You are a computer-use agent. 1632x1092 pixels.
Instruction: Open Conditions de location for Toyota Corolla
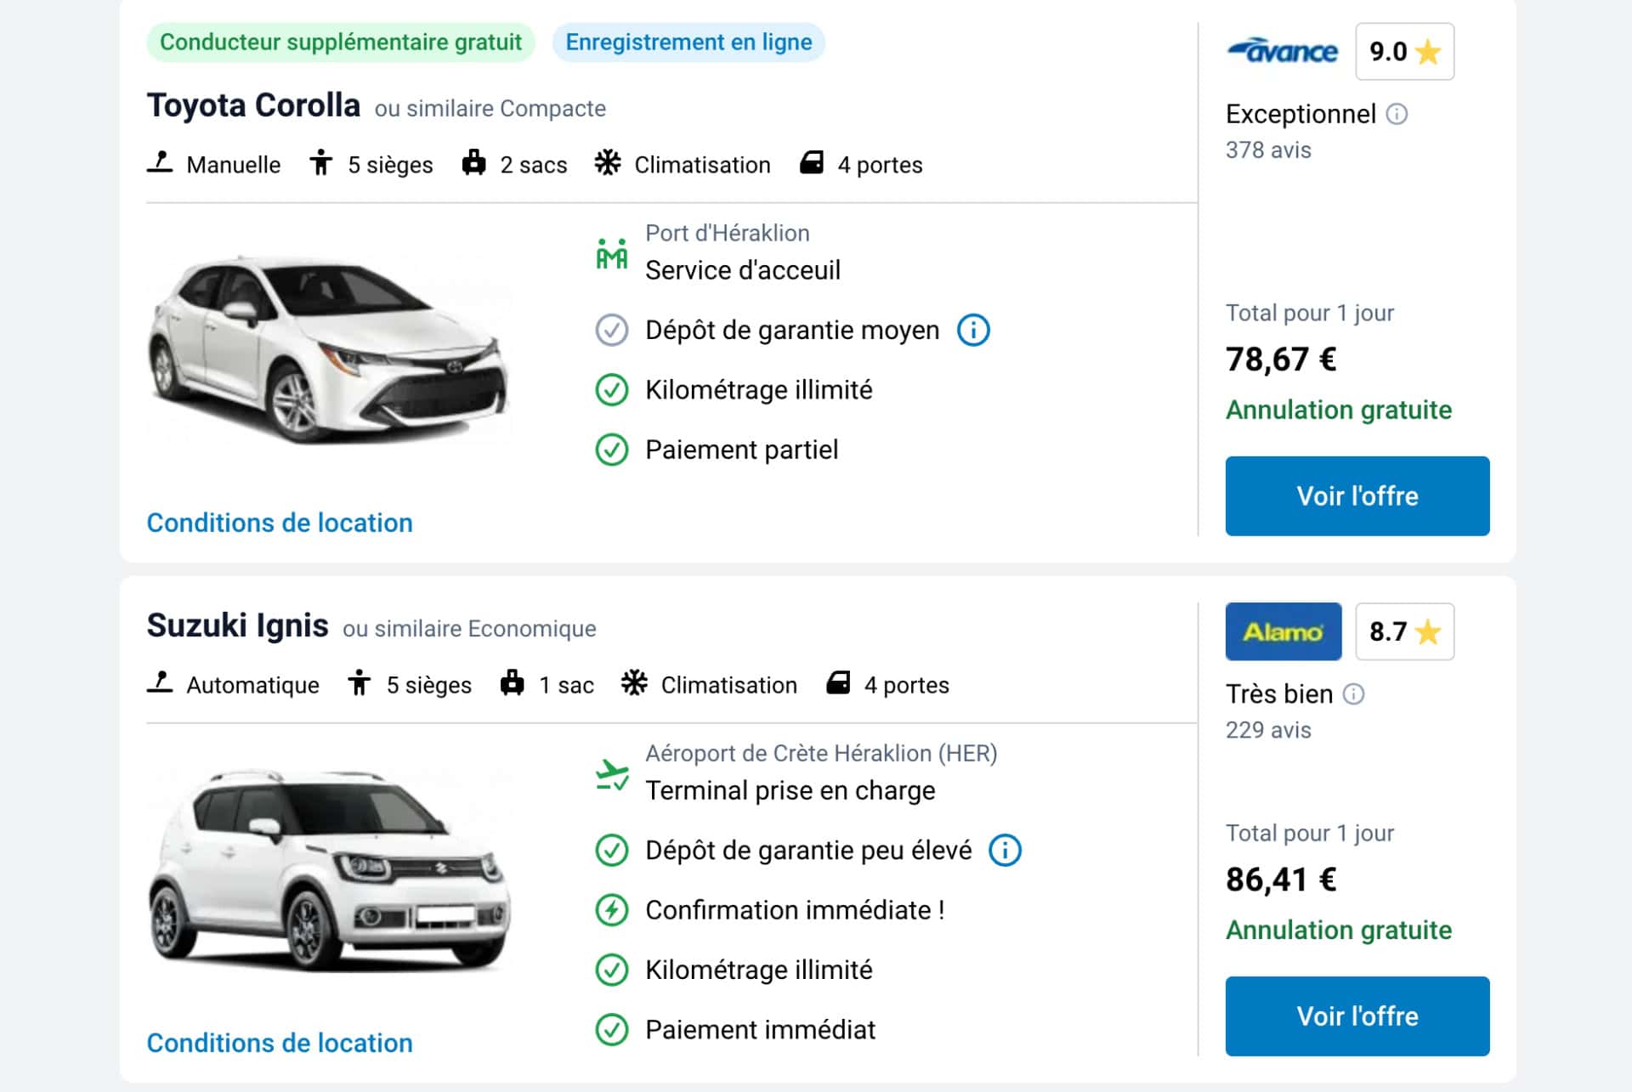pyautogui.click(x=280, y=523)
